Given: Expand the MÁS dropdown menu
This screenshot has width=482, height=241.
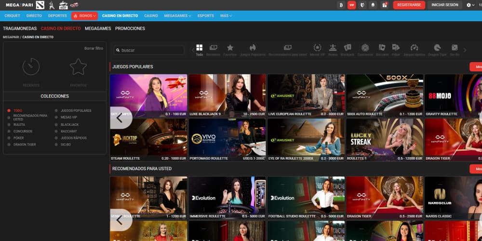Looking at the screenshot, I should pos(226,16).
